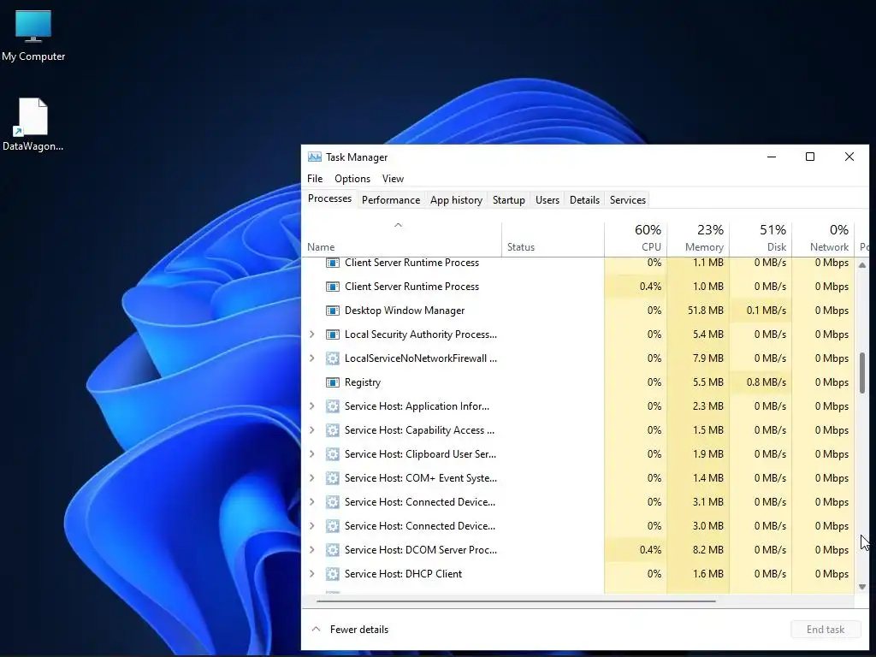This screenshot has width=876, height=657.
Task: Click the scroll up arrow of process list
Action: coord(862,265)
